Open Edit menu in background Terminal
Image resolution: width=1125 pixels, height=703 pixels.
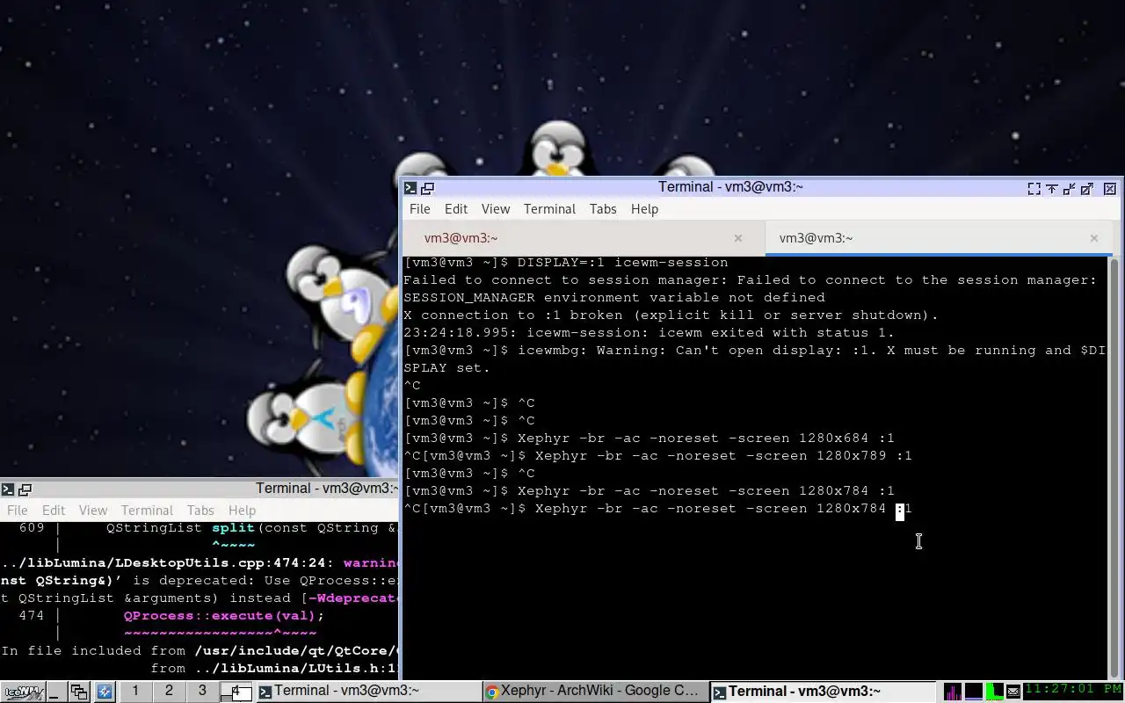(x=54, y=511)
